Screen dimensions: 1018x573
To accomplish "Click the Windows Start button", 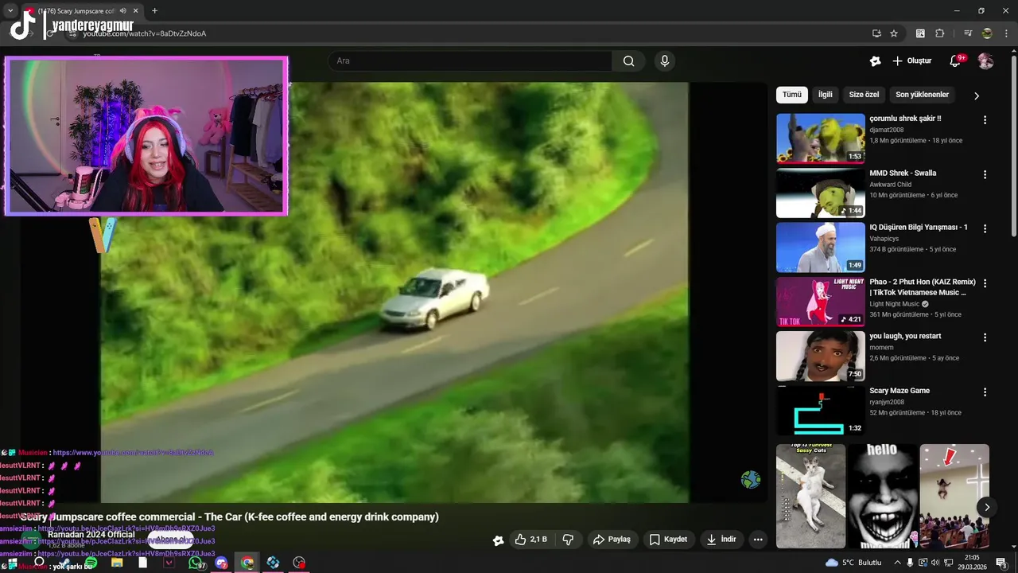I will point(12,563).
